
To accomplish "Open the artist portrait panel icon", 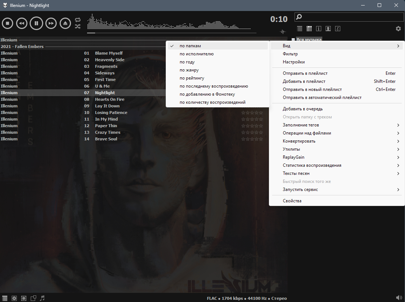I will coord(328,29).
